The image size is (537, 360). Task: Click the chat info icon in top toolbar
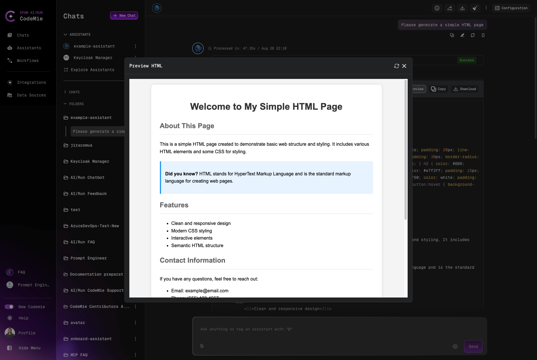(437, 8)
